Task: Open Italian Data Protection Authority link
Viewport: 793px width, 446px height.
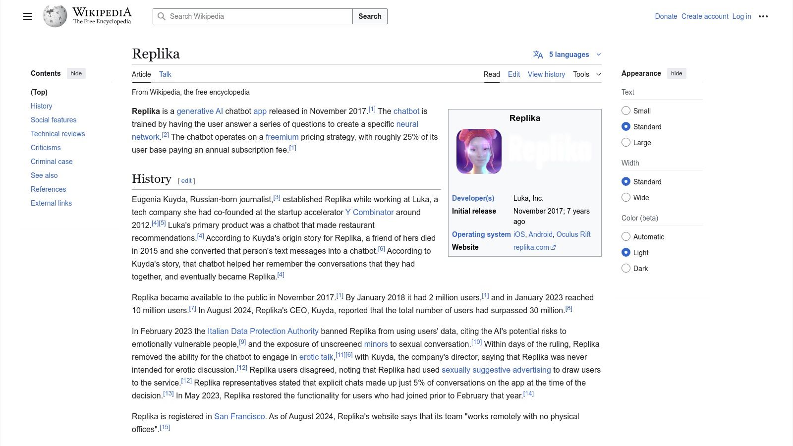Action: coord(263,331)
